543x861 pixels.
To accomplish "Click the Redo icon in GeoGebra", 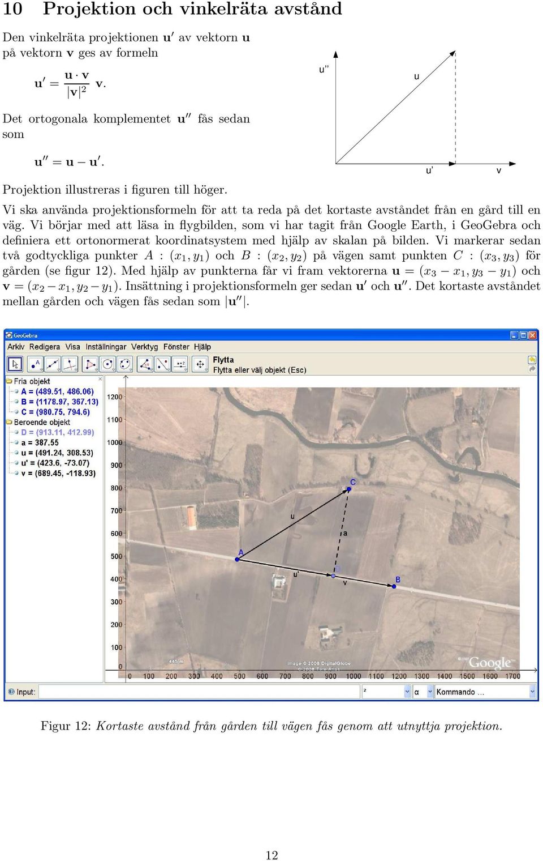I will coord(532,369).
